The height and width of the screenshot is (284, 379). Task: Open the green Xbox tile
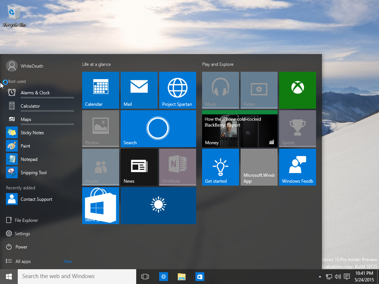tap(297, 90)
